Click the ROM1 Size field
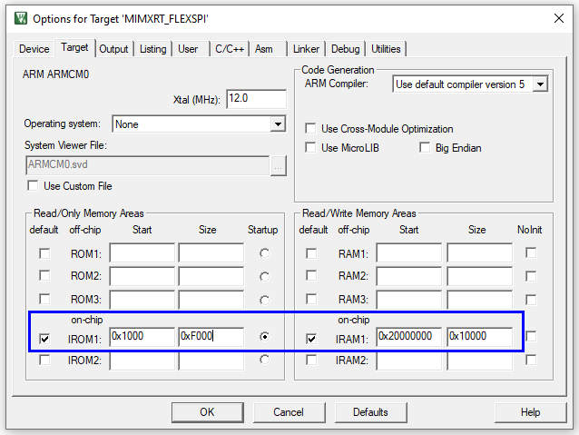579x435 pixels. [x=211, y=253]
